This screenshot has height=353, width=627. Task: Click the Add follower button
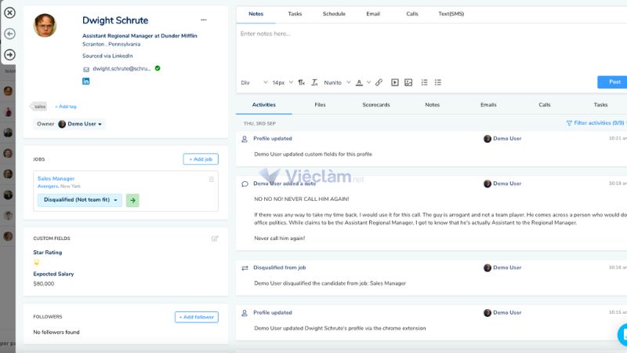(x=197, y=317)
